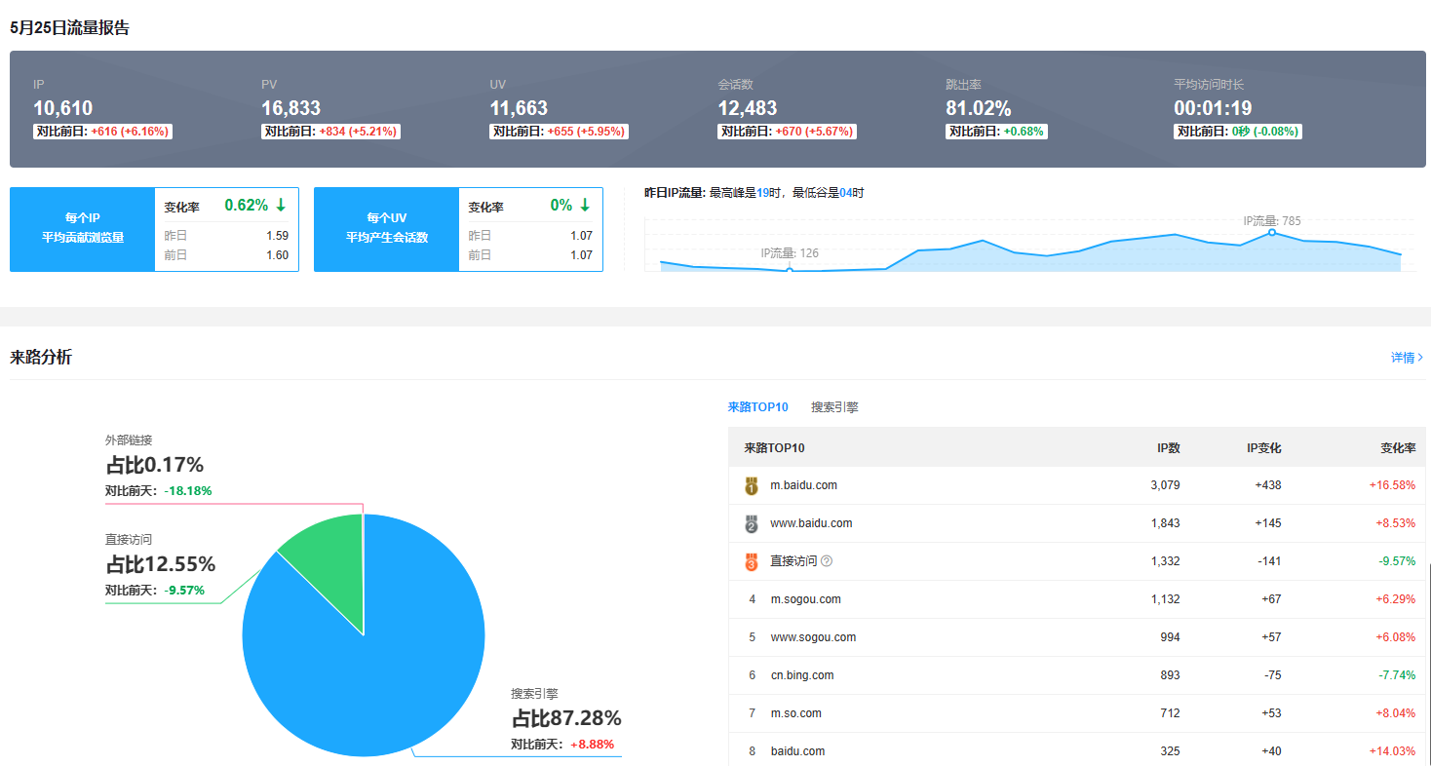Click the IP变化 column header
Viewport: 1431px width, 766px height.
click(x=1263, y=448)
